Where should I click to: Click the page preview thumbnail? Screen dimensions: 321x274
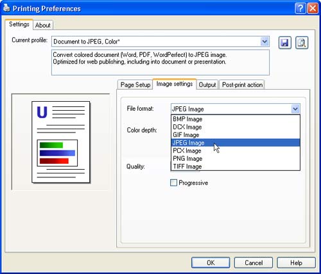point(61,142)
